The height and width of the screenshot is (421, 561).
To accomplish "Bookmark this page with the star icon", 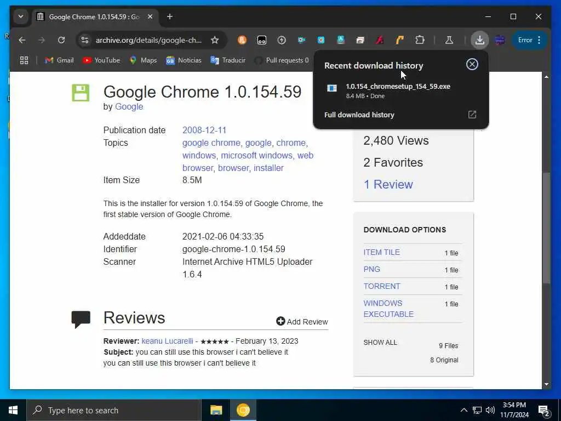I will [215, 40].
